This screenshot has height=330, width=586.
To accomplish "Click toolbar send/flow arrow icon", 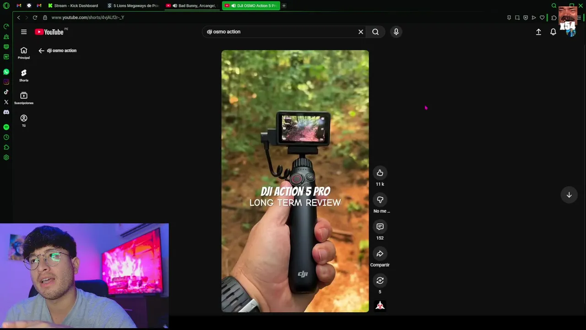I will point(534,17).
